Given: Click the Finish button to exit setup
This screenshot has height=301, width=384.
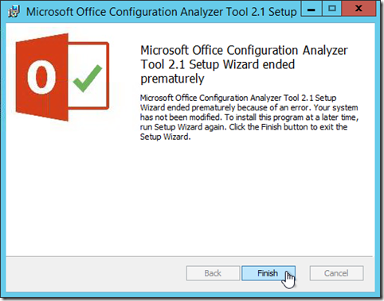Looking at the screenshot, I should [x=268, y=273].
